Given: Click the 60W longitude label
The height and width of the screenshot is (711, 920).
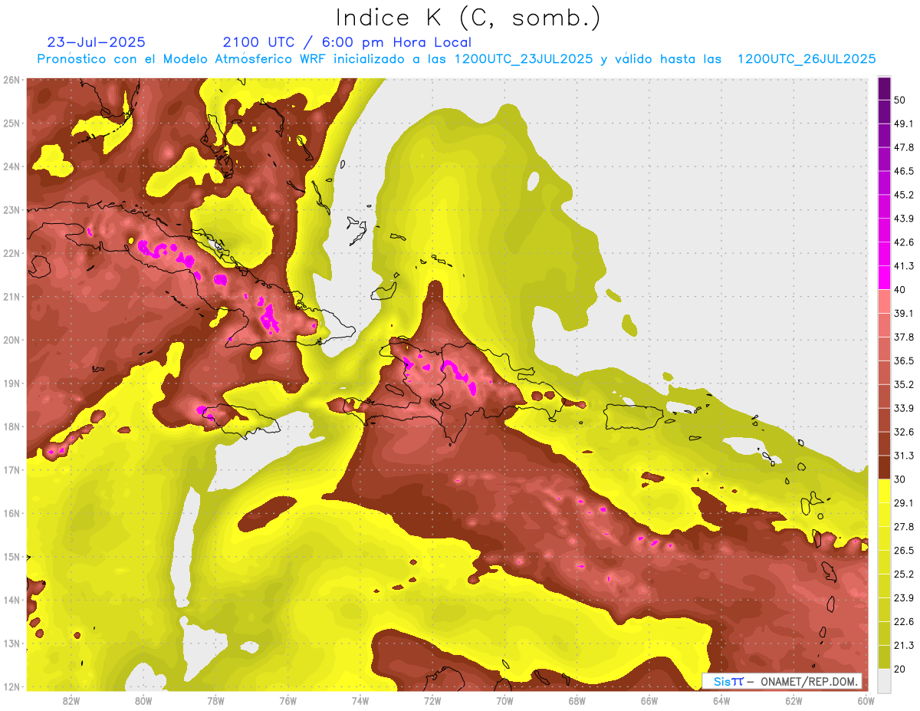Looking at the screenshot, I should 866,701.
